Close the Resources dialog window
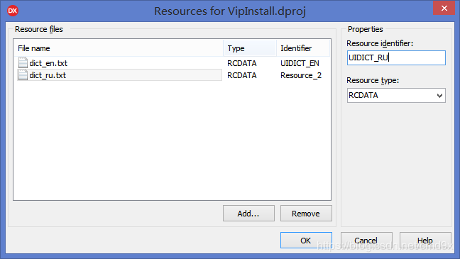 [x=444, y=8]
